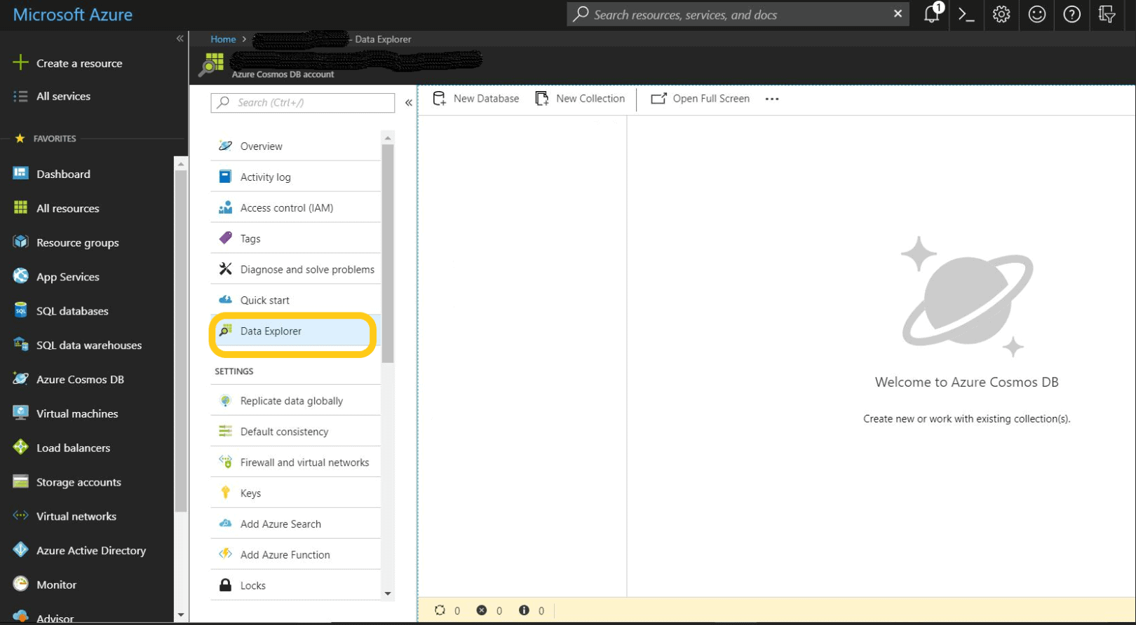Collapse the left portal sidebar
Screen dimensions: 1136x625
click(180, 39)
